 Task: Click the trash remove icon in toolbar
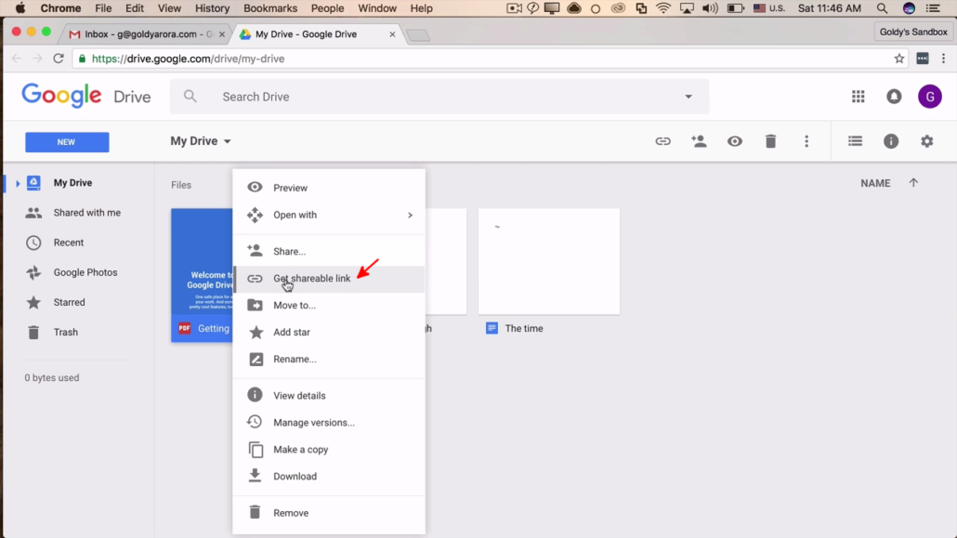click(771, 141)
